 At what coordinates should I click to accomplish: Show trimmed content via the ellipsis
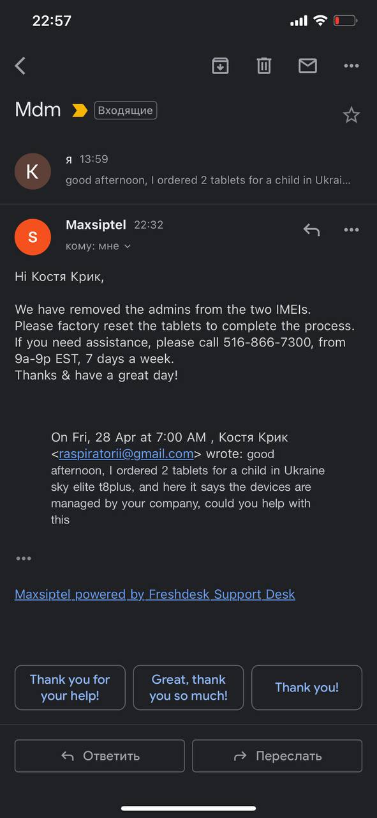pos(24,558)
